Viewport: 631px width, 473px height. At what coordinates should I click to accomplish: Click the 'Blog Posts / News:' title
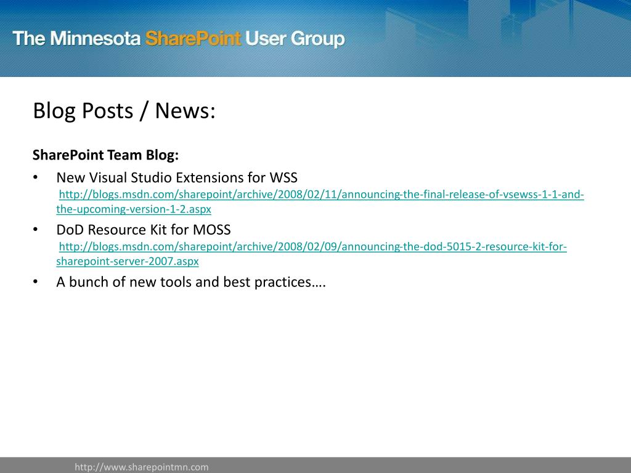pos(124,111)
